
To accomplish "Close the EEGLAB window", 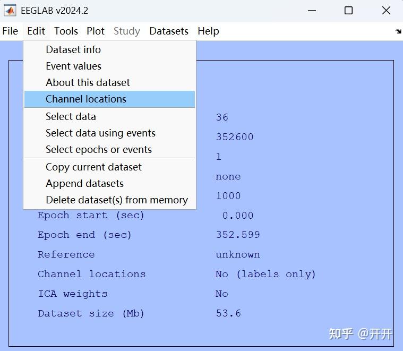I will click(386, 11).
